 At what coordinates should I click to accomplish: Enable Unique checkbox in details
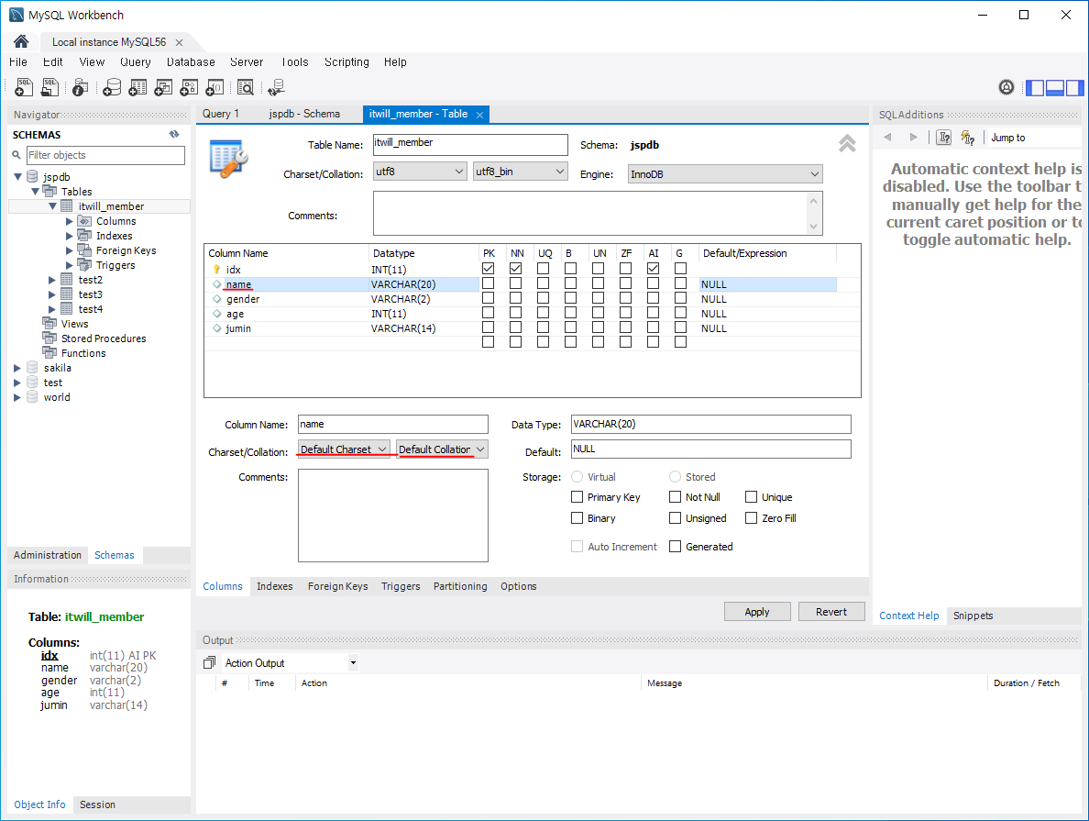[x=751, y=497]
